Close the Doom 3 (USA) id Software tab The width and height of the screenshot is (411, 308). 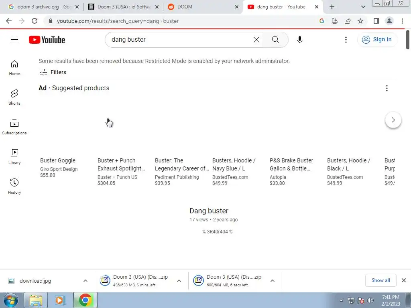tap(157, 7)
